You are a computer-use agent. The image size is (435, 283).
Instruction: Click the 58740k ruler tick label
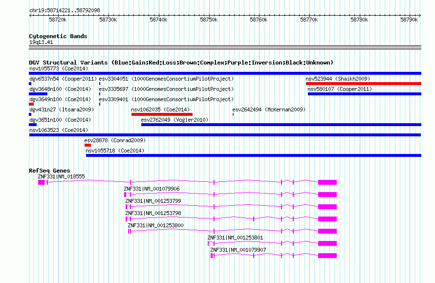pyautogui.click(x=158, y=20)
